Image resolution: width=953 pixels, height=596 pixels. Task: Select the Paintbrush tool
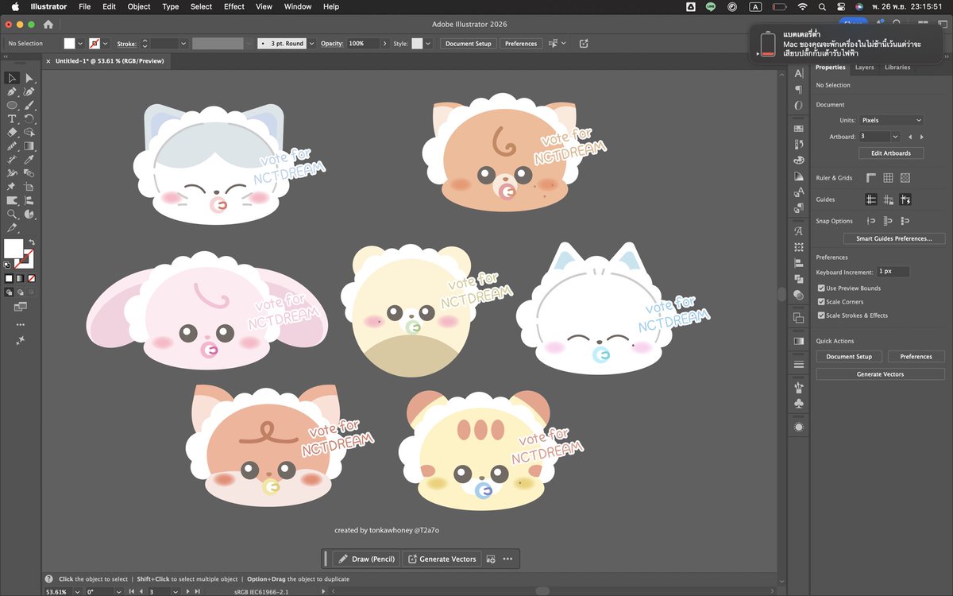29,105
